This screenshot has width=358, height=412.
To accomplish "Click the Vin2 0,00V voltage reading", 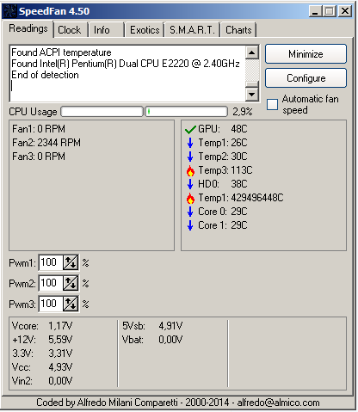I will pos(42,381).
